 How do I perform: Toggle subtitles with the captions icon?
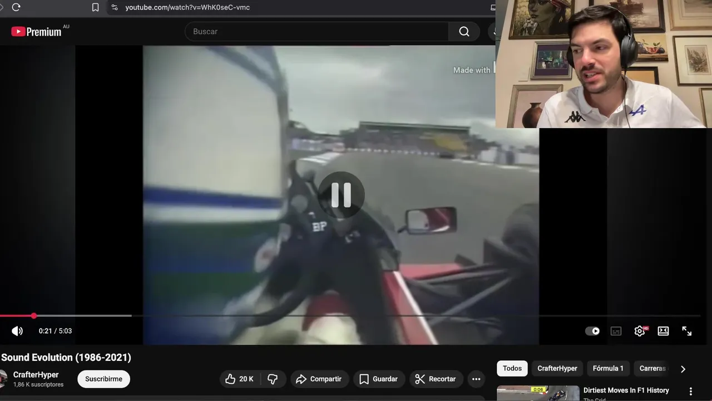(616, 331)
